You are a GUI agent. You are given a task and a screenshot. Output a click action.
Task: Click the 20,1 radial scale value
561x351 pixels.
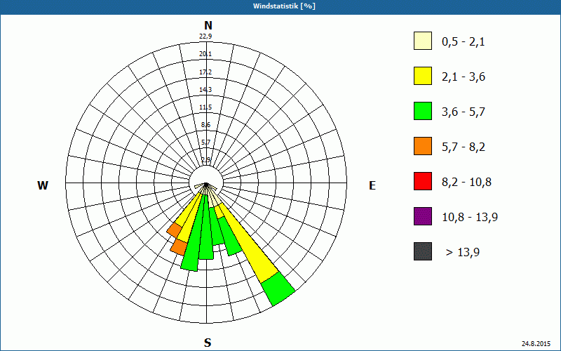tap(205, 54)
